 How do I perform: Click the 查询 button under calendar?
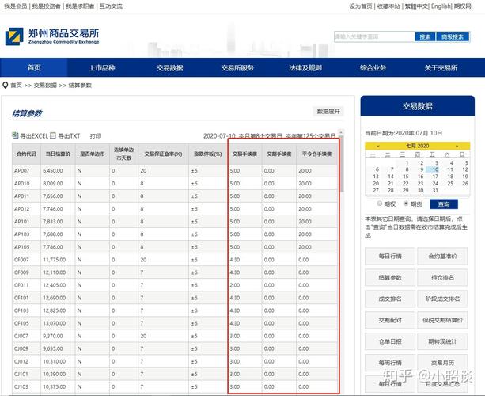(x=444, y=204)
